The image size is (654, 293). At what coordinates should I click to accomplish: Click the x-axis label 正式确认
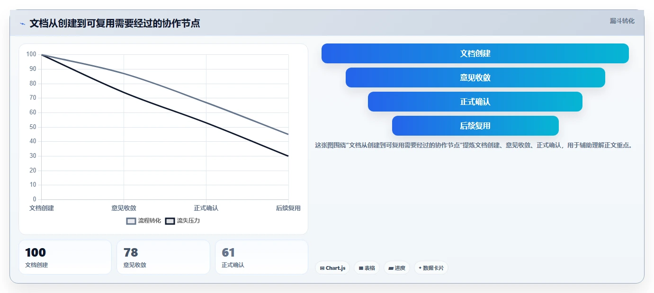pyautogui.click(x=206, y=208)
